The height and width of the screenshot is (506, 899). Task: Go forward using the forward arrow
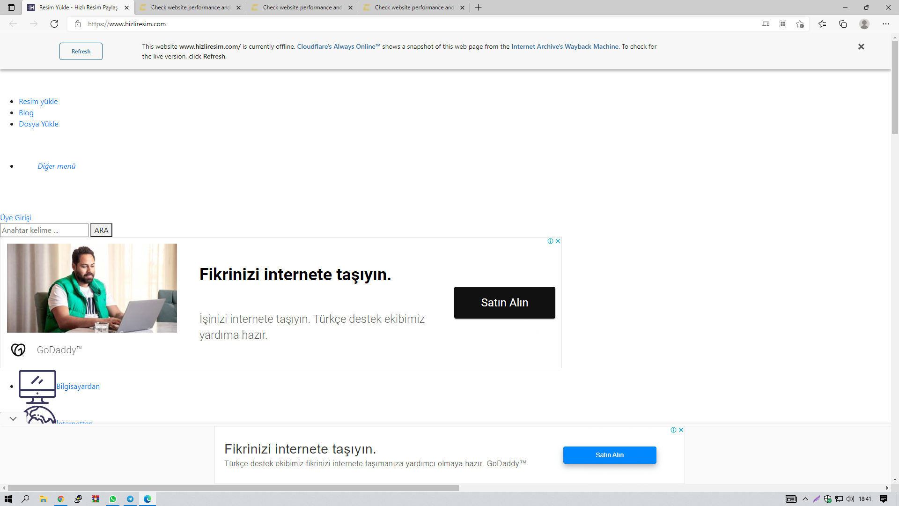(34, 24)
